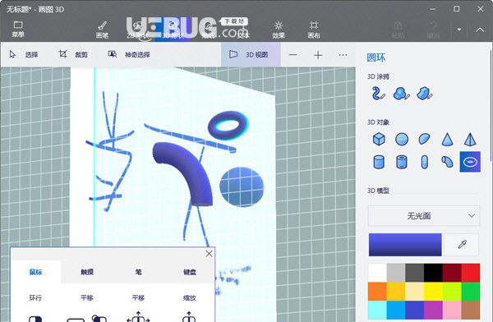The height and width of the screenshot is (322, 493).
Task: Open the three-dots more options
Action: point(343,55)
